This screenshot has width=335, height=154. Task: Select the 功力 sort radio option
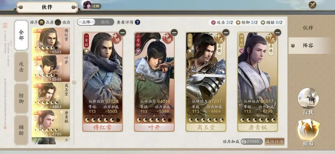point(58,22)
